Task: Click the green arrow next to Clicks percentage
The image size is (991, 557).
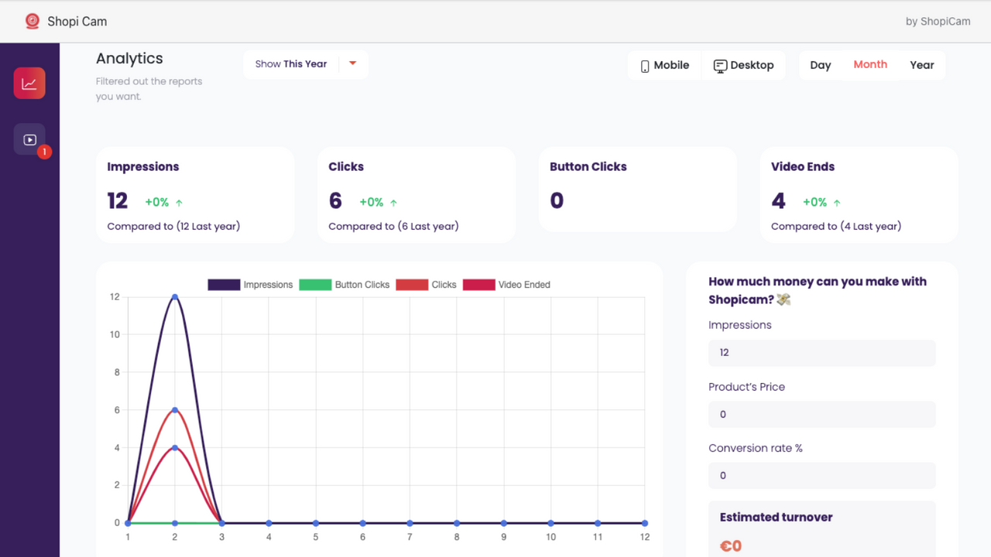Action: pos(396,202)
